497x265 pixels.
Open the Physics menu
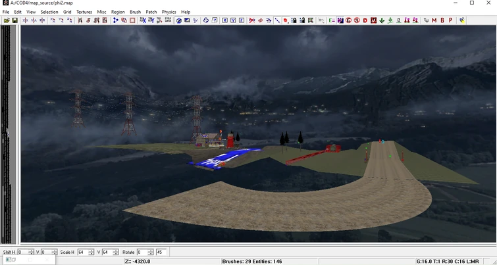click(169, 12)
